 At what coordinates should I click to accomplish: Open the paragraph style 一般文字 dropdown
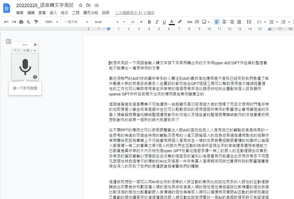(x=76, y=22)
